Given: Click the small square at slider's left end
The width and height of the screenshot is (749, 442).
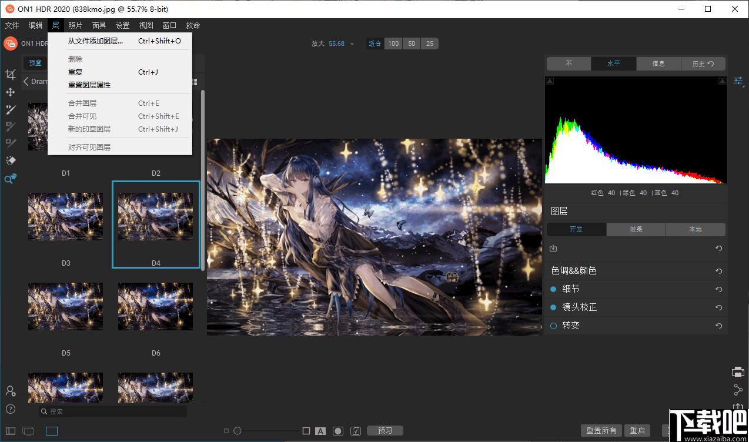Looking at the screenshot, I should 226,431.
